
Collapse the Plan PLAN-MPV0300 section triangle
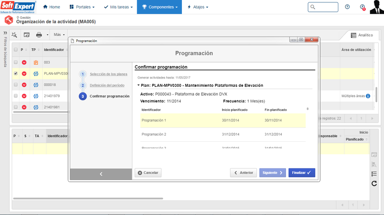pos(138,85)
